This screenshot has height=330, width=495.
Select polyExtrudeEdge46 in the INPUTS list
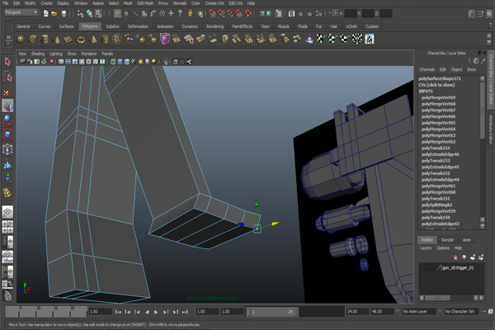pyautogui.click(x=441, y=154)
